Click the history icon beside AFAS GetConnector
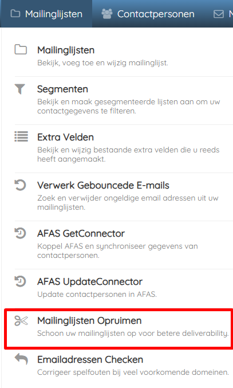Screen dimensions: 233x388 tap(20, 233)
